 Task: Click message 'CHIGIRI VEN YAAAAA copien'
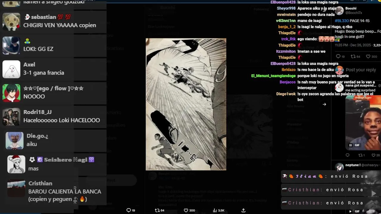click(x=60, y=25)
